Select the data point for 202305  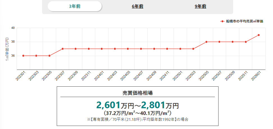pos(49,56)
